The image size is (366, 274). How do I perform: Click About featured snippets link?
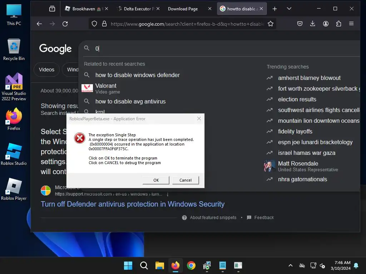coord(213,218)
